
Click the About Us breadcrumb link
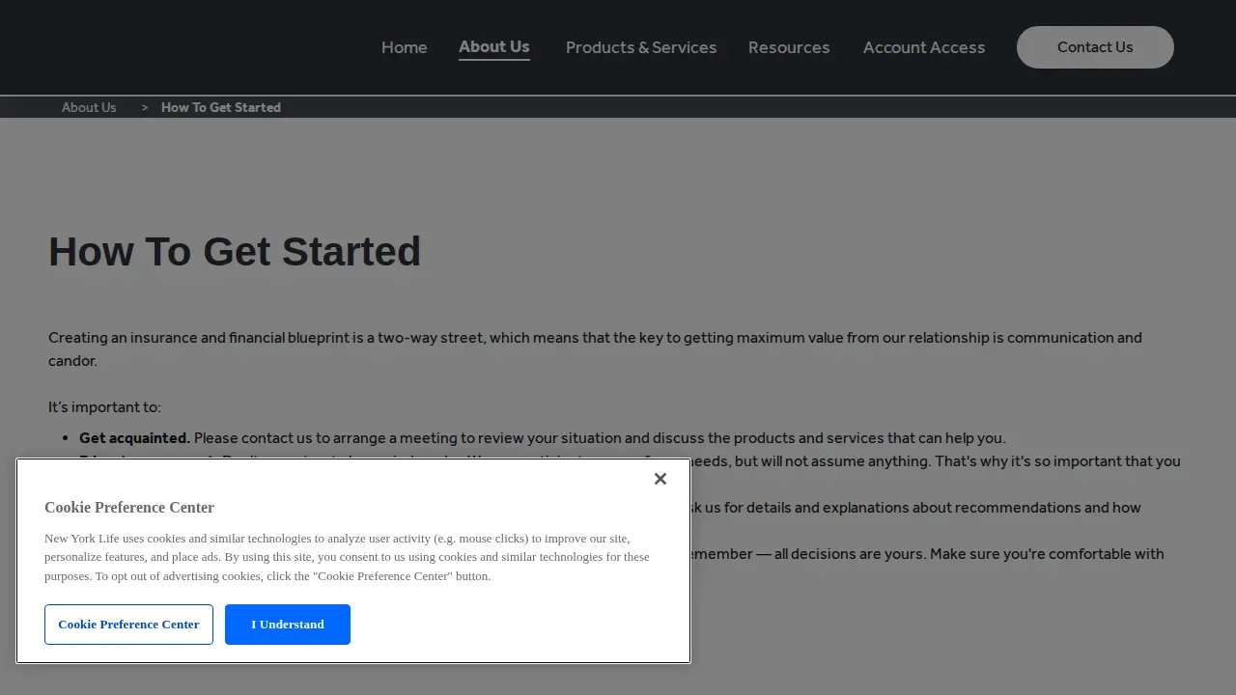coord(89,107)
